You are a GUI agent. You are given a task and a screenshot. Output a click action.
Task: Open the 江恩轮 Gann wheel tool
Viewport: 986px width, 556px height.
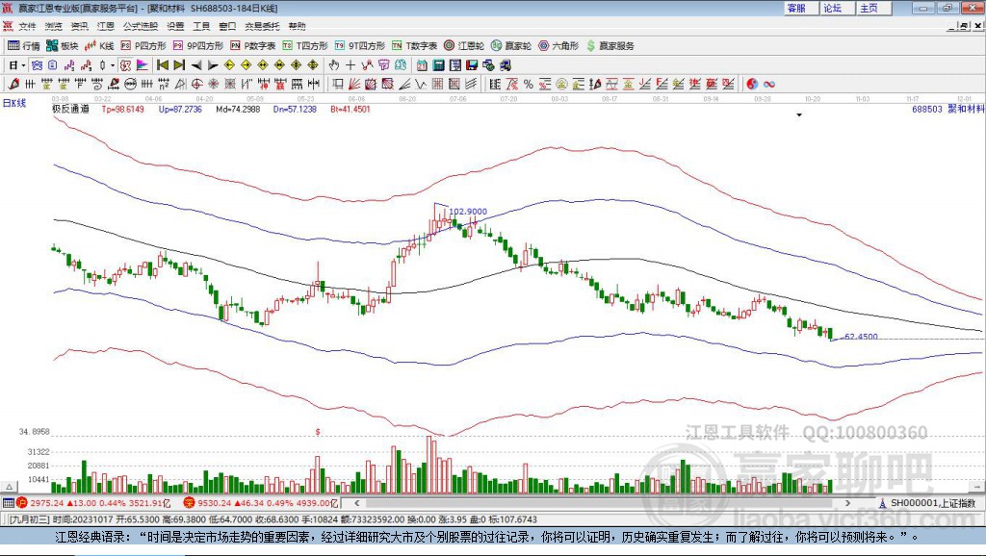(x=464, y=45)
